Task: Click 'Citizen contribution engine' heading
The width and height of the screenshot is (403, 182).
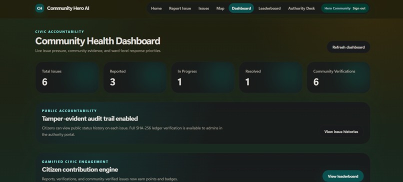Action: (80, 169)
